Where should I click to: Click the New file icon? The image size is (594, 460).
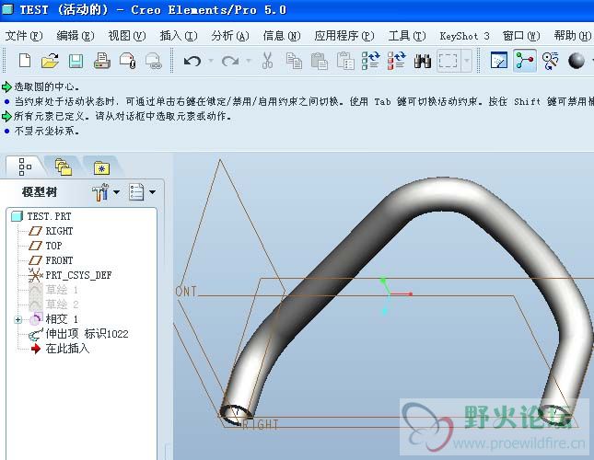25,61
